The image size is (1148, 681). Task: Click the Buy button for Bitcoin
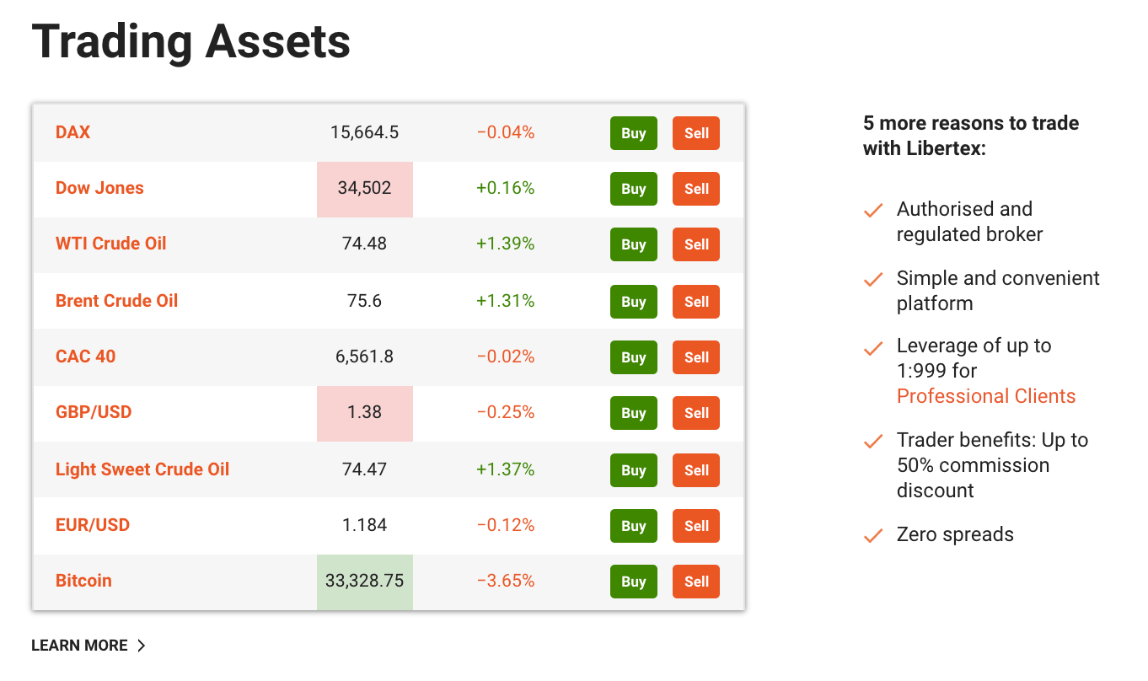pyautogui.click(x=633, y=581)
